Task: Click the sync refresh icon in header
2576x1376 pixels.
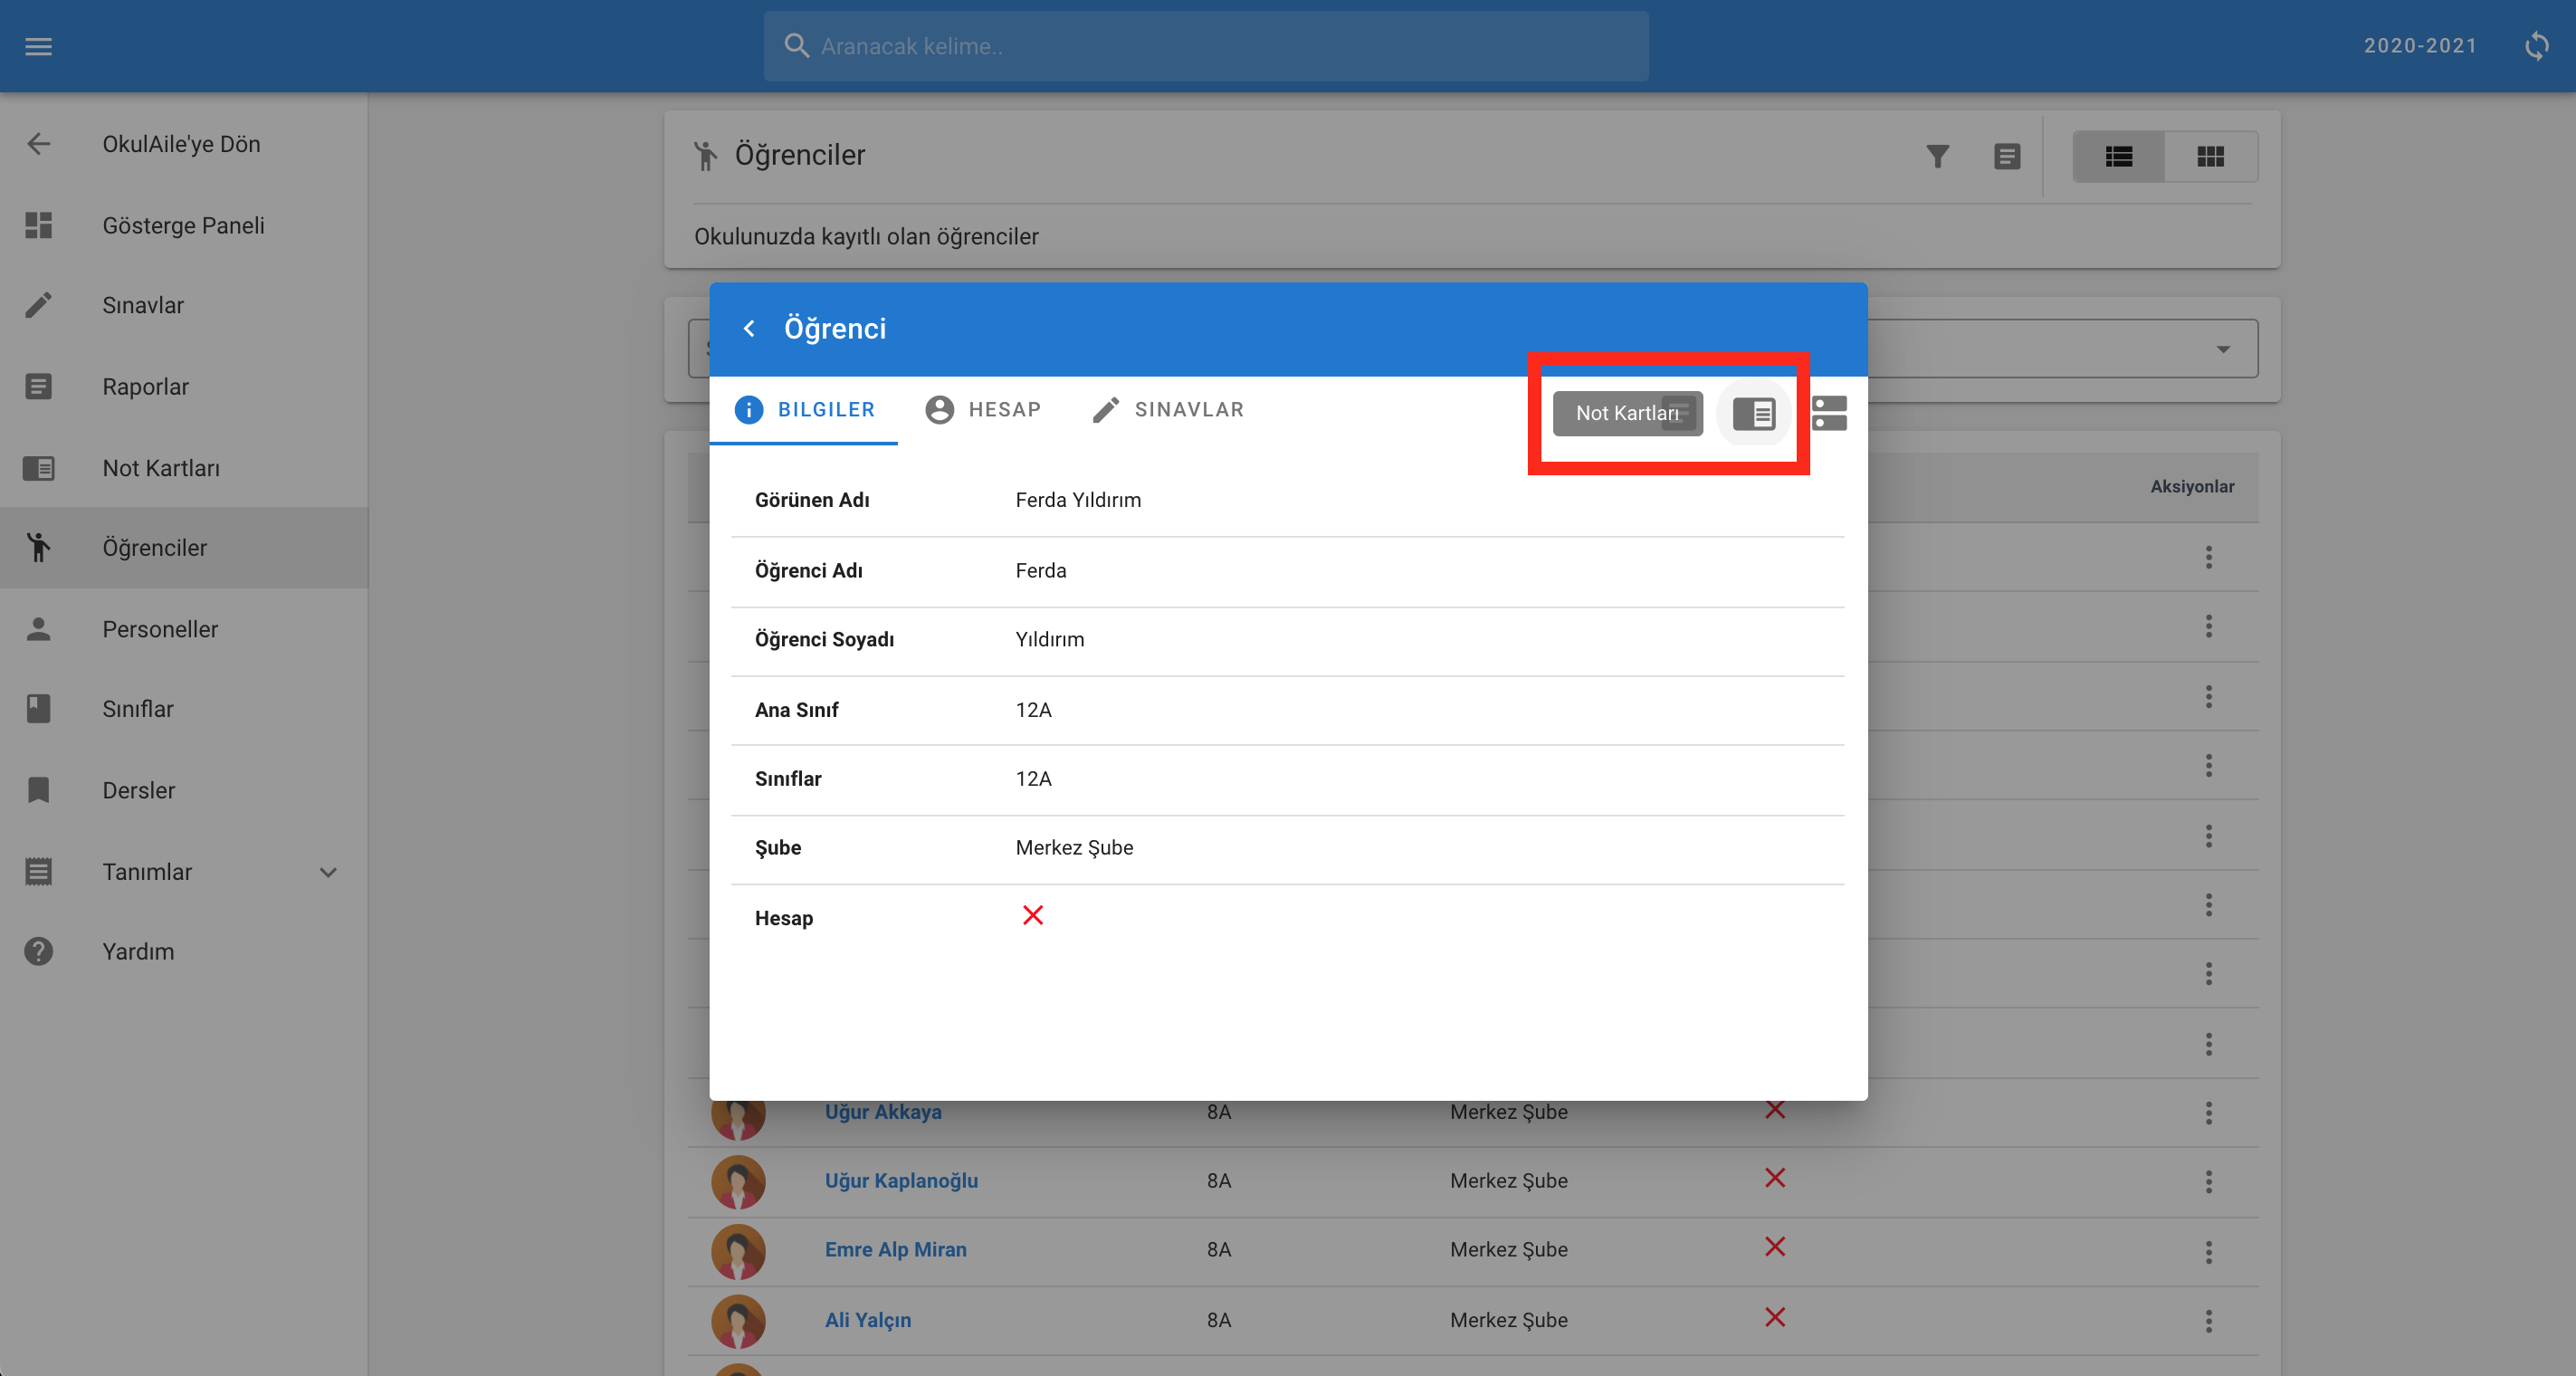Action: coord(2536,46)
